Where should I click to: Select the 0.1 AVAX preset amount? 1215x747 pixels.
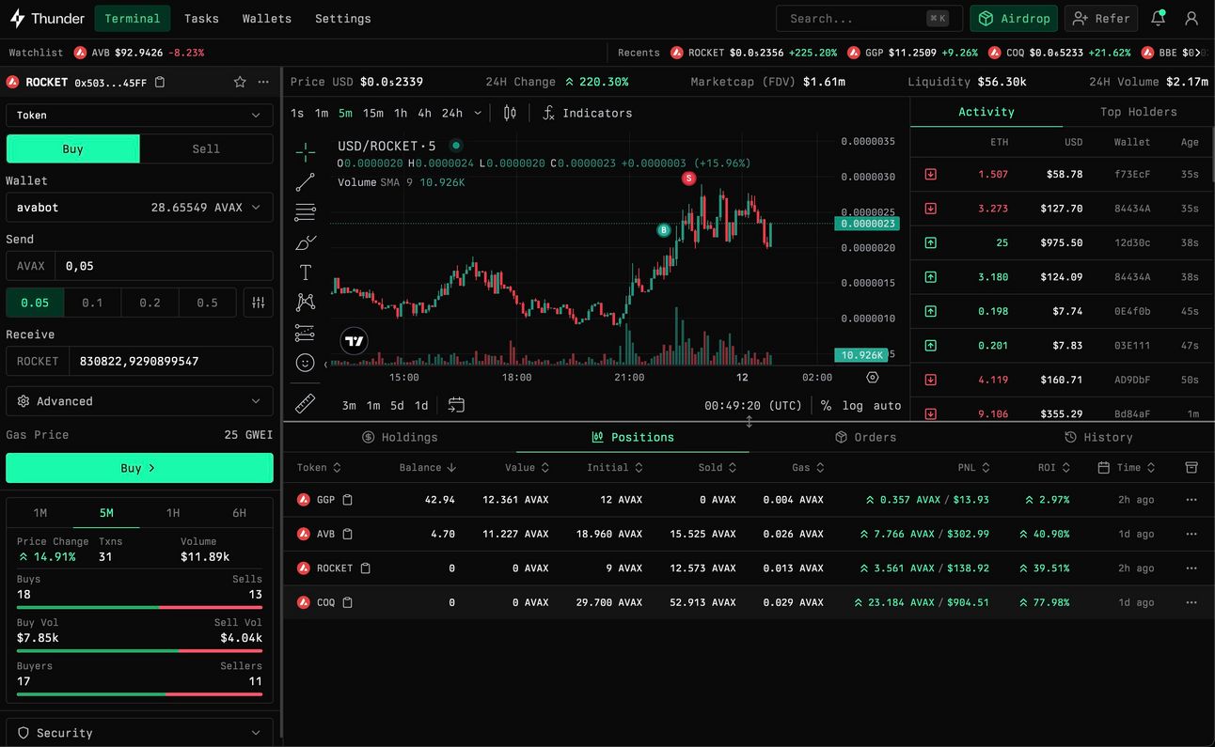92,303
